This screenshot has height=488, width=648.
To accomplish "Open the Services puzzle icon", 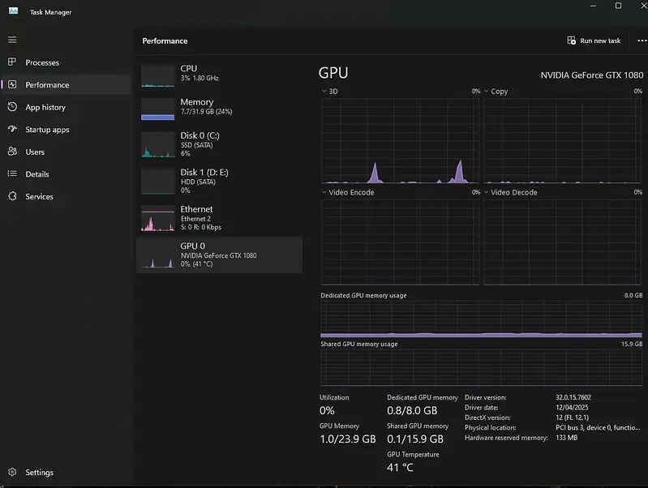I will point(12,196).
